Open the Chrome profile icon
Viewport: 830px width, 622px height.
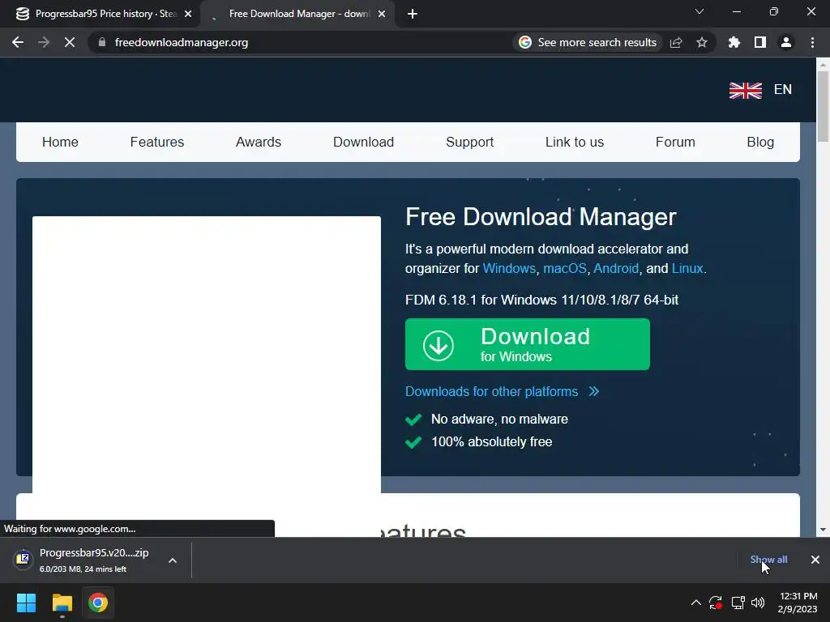click(x=786, y=42)
